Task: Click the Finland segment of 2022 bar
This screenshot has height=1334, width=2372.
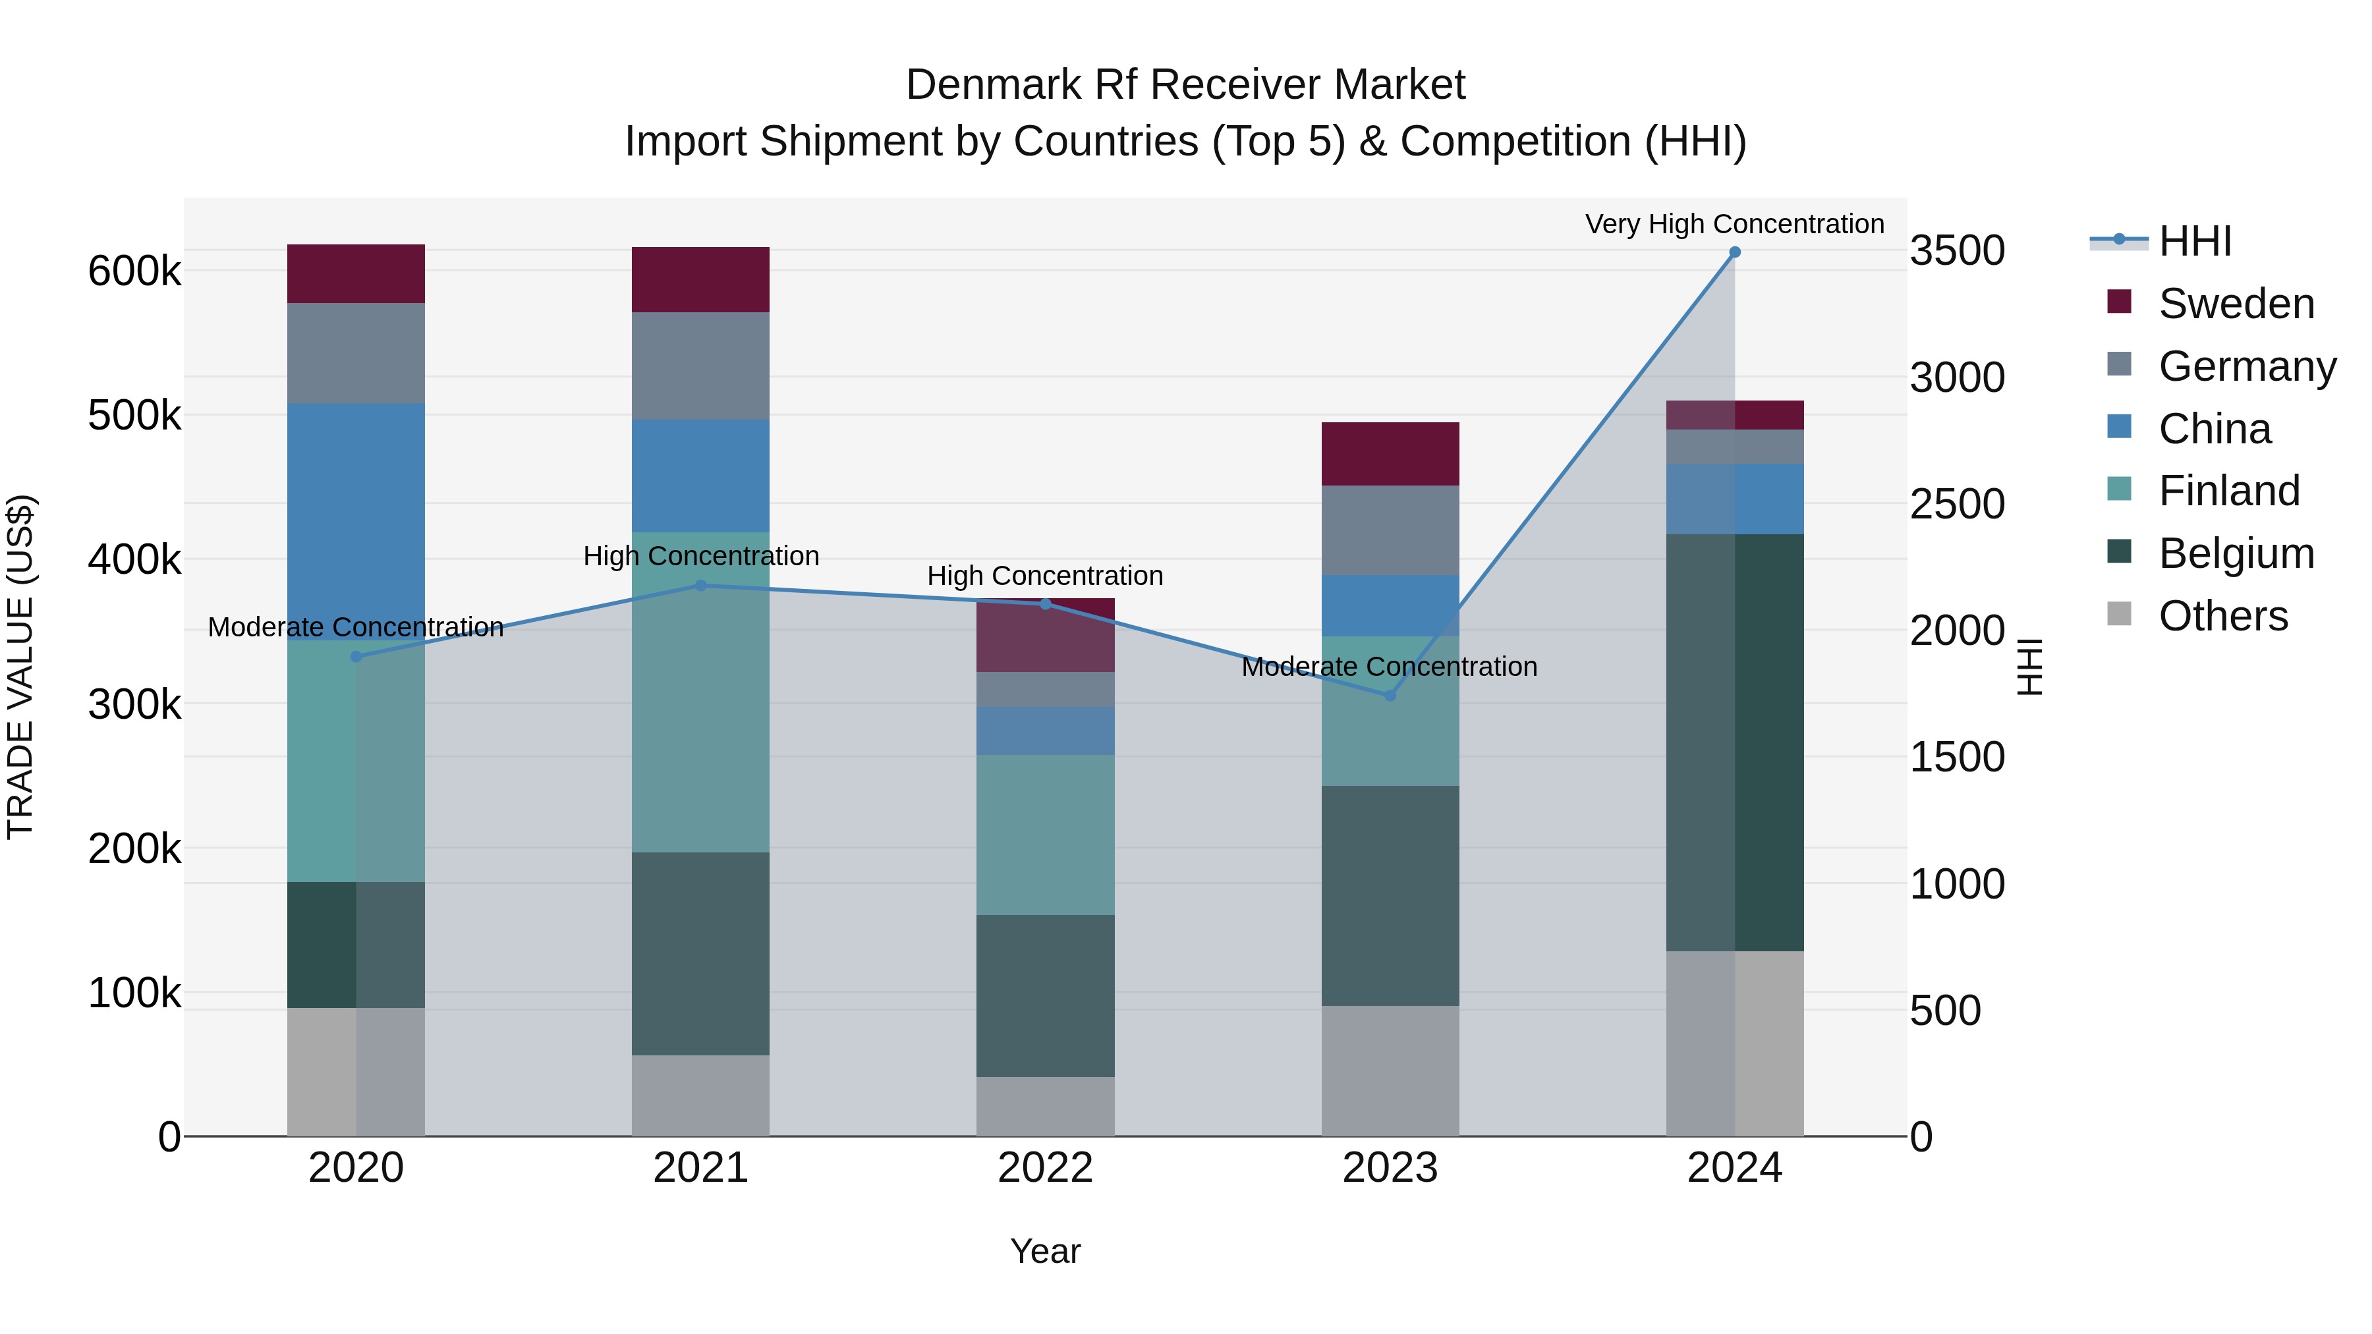Action: pos(1045,835)
